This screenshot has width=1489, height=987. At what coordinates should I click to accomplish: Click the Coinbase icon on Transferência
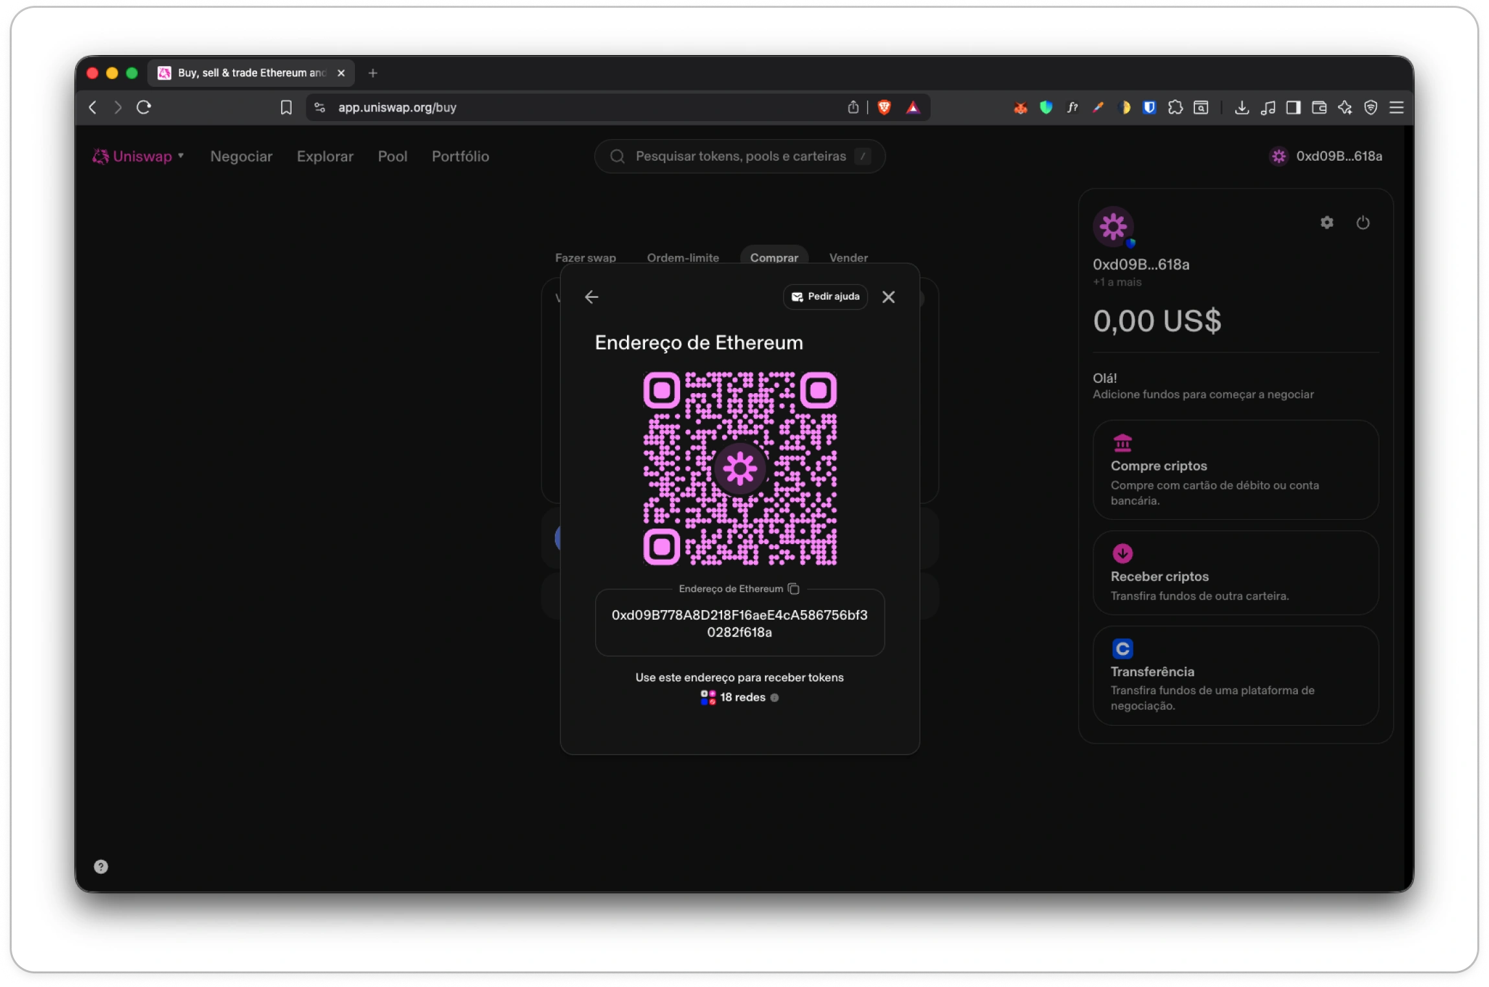pyautogui.click(x=1122, y=648)
